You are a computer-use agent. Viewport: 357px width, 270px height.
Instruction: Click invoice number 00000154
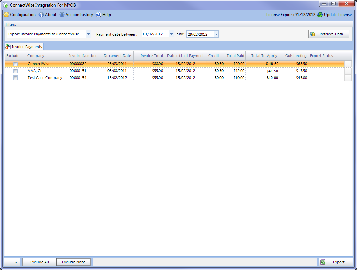[84, 78]
